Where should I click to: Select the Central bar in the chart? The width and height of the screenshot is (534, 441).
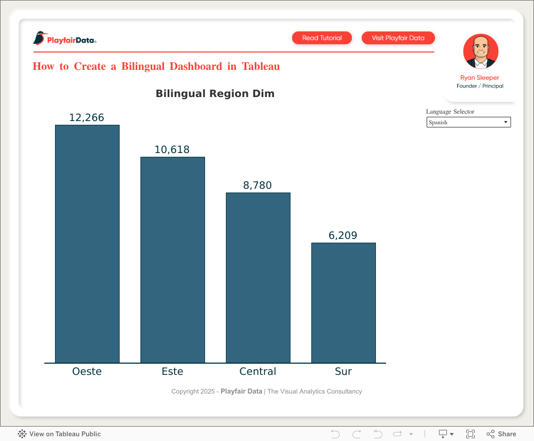coord(258,277)
